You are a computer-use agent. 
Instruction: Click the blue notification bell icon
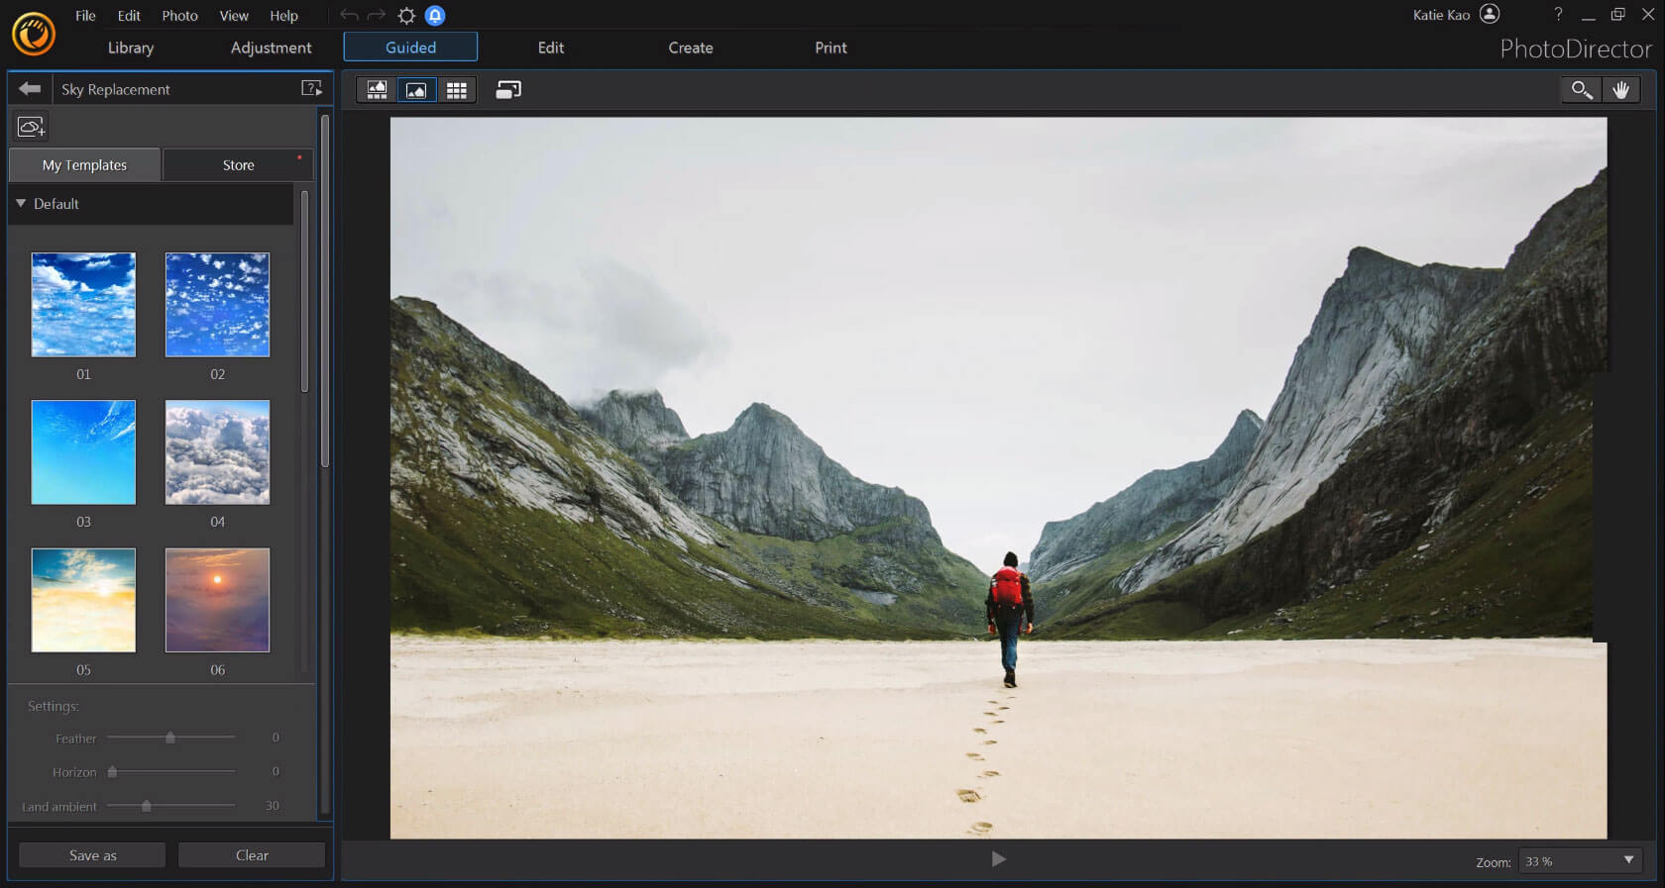pyautogui.click(x=435, y=16)
